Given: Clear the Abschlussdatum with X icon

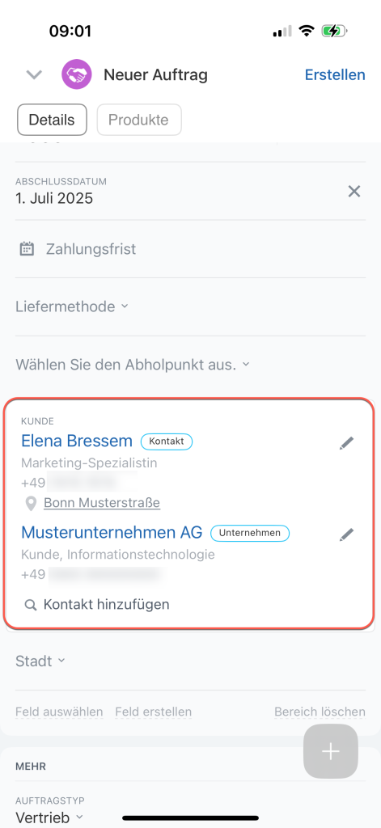Looking at the screenshot, I should (354, 191).
